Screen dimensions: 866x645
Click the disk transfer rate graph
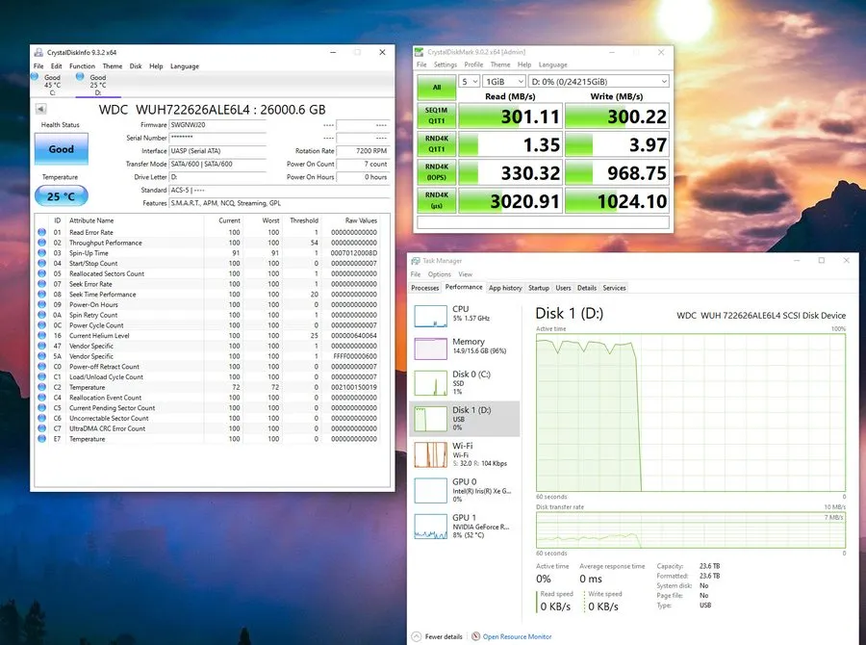tap(690, 530)
